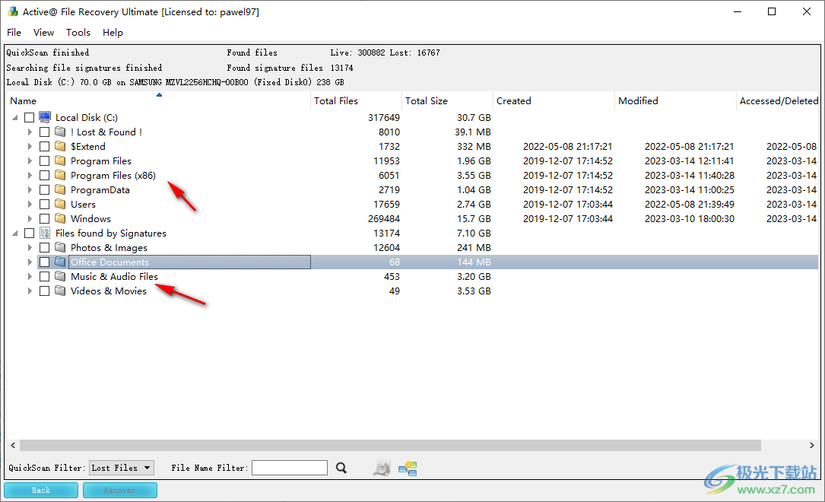Open the Help menu
The width and height of the screenshot is (825, 502).
coord(113,32)
